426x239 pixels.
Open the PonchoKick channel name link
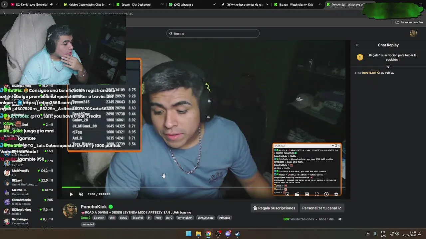94,207
